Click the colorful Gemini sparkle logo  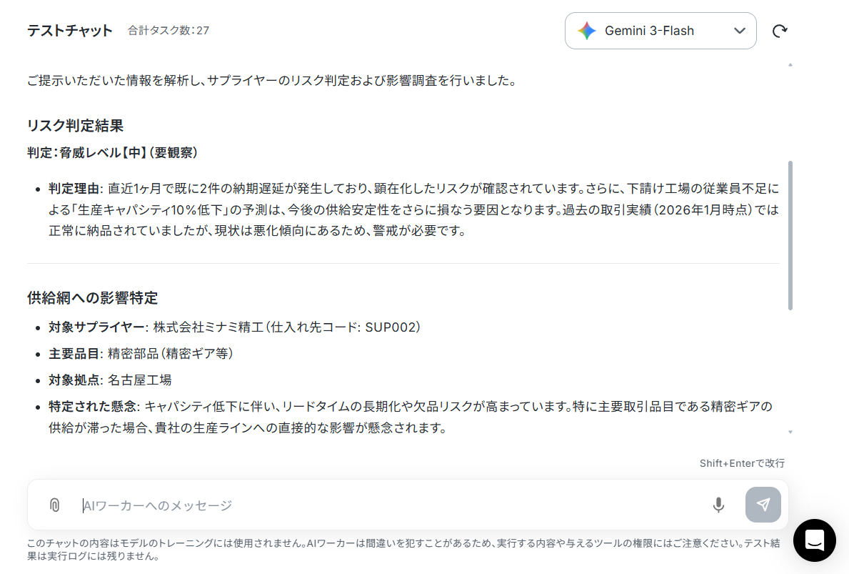pyautogui.click(x=586, y=31)
